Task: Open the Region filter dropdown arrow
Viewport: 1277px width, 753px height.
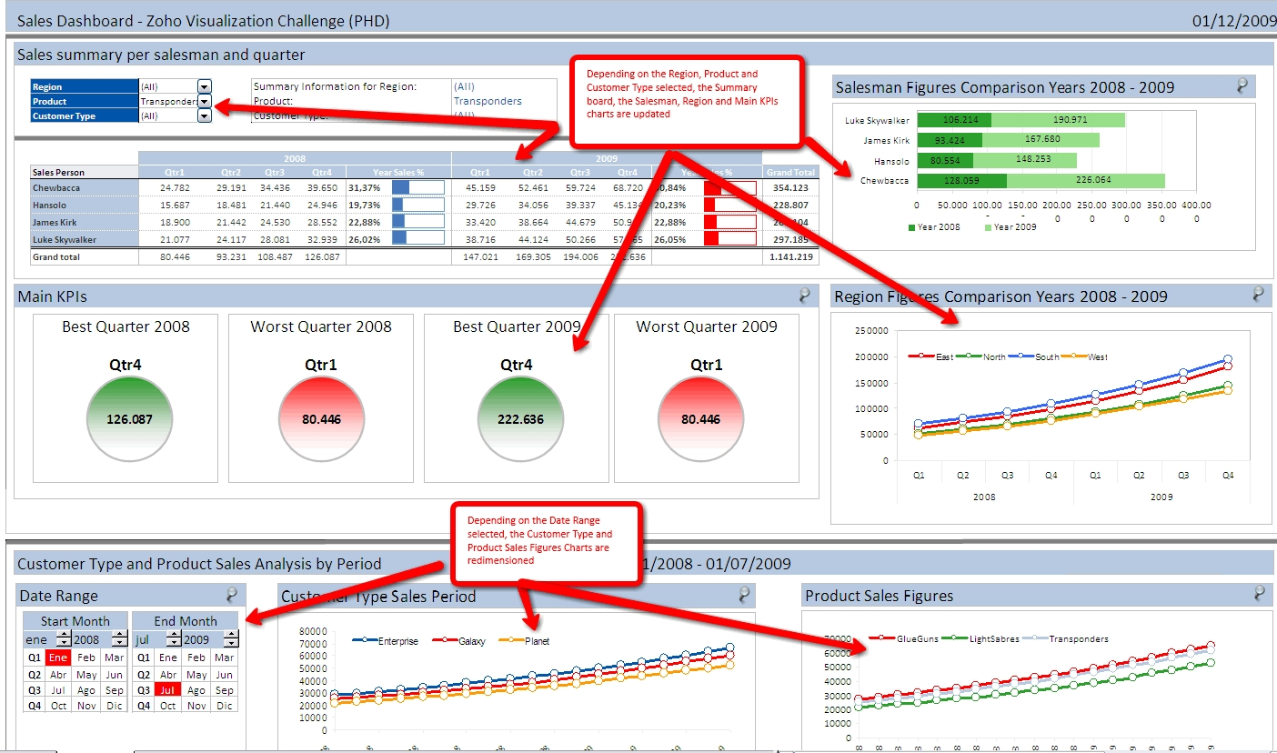Action: (x=205, y=86)
